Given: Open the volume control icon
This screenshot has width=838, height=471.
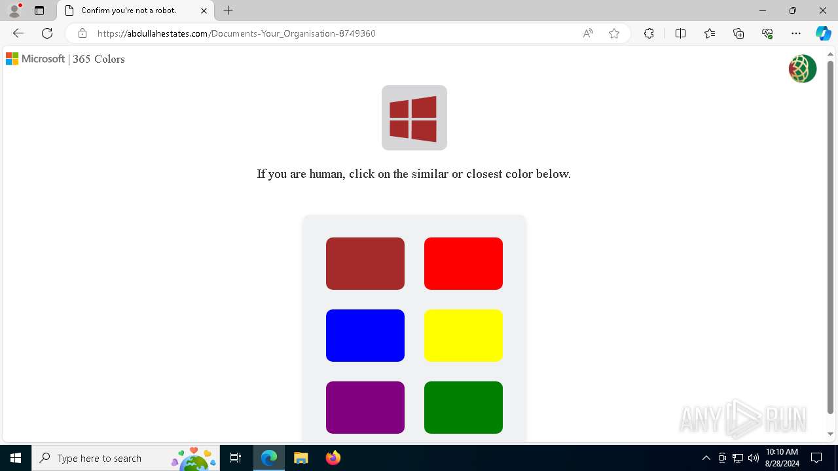Looking at the screenshot, I should [x=754, y=458].
